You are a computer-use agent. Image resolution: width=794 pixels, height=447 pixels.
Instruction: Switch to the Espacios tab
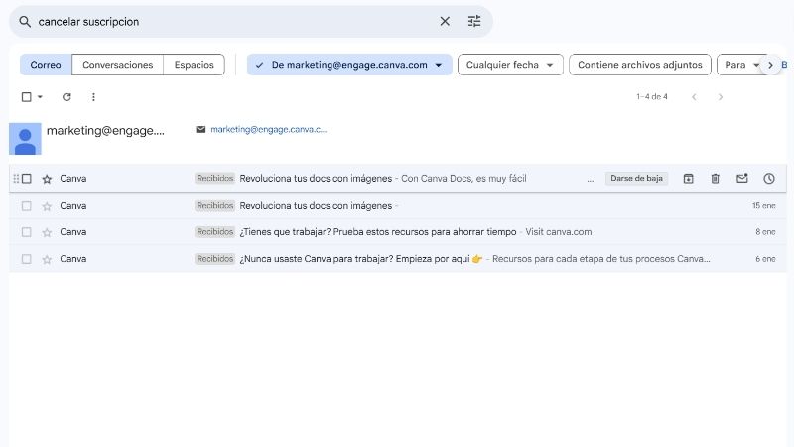coord(194,65)
